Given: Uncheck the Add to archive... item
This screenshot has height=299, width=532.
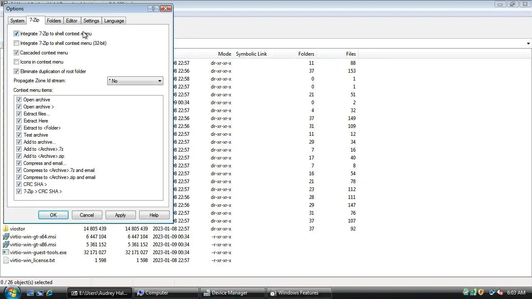Looking at the screenshot, I should pos(19,142).
